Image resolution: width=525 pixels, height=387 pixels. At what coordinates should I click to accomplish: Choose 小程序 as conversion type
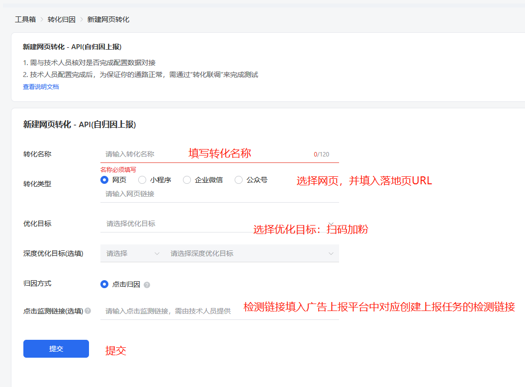coord(142,180)
